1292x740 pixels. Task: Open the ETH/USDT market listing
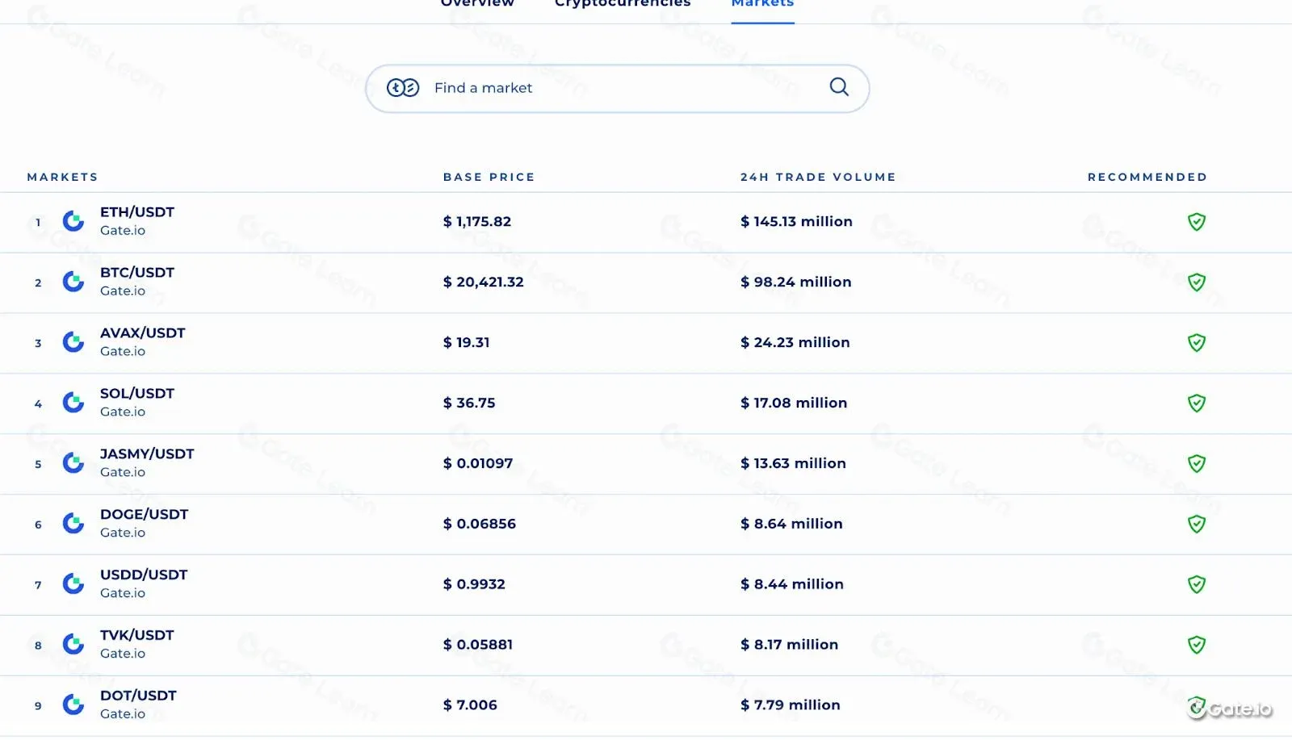click(x=136, y=212)
